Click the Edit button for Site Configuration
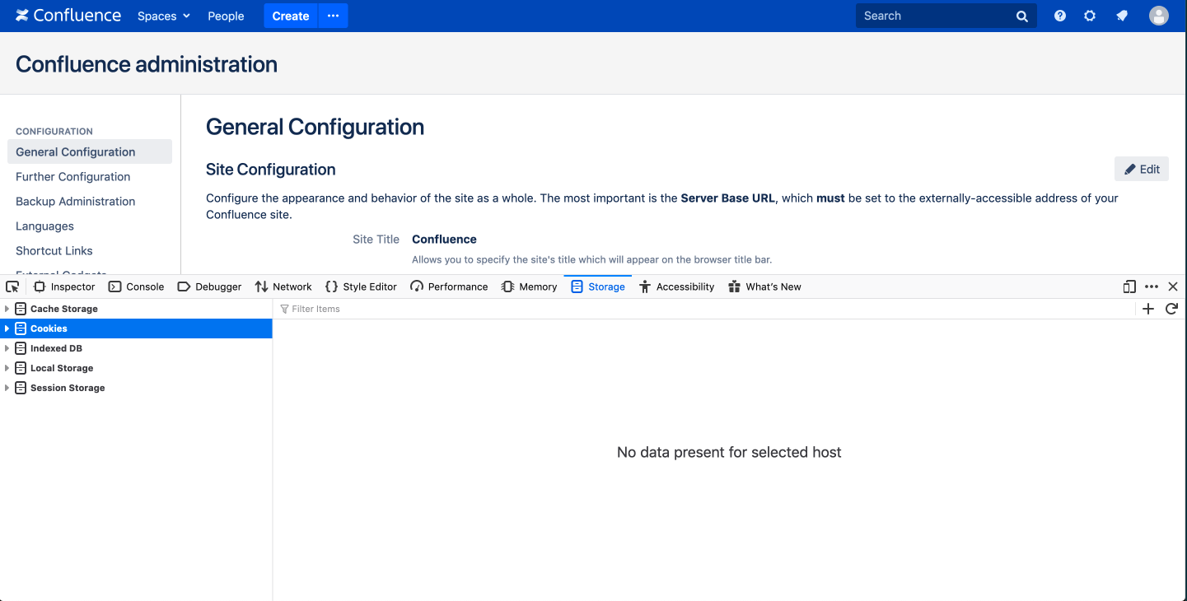The height and width of the screenshot is (601, 1187). [1142, 168]
